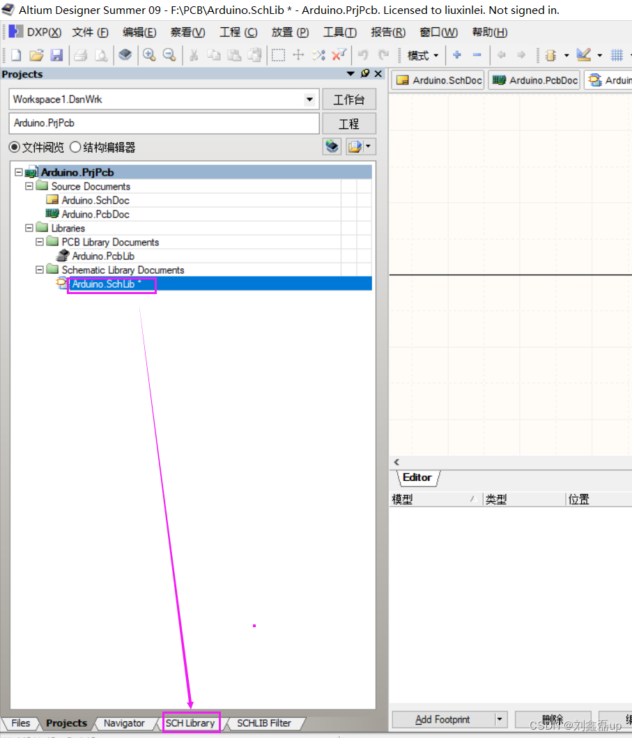Image resolution: width=632 pixels, height=738 pixels.
Task: Select the 文件阅览 radio button
Action: coord(15,147)
